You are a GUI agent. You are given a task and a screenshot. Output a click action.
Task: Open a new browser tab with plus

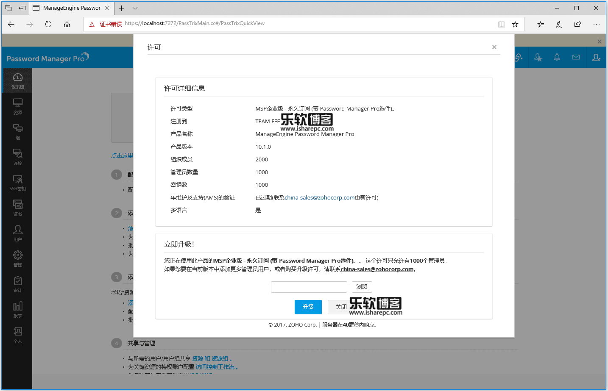pos(122,8)
